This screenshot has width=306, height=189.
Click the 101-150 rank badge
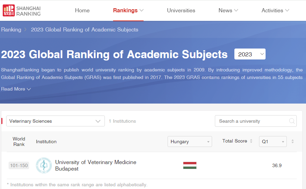pyautogui.click(x=19, y=165)
